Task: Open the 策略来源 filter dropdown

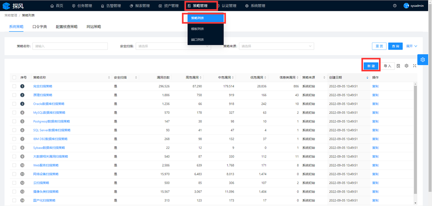Action: click(x=276, y=46)
